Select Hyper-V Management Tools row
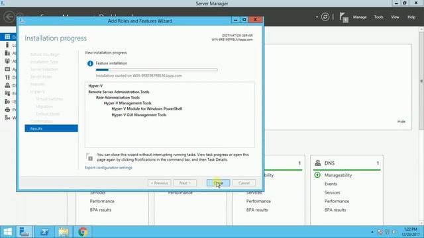Screen dimensions: 424x238 pos(128,103)
